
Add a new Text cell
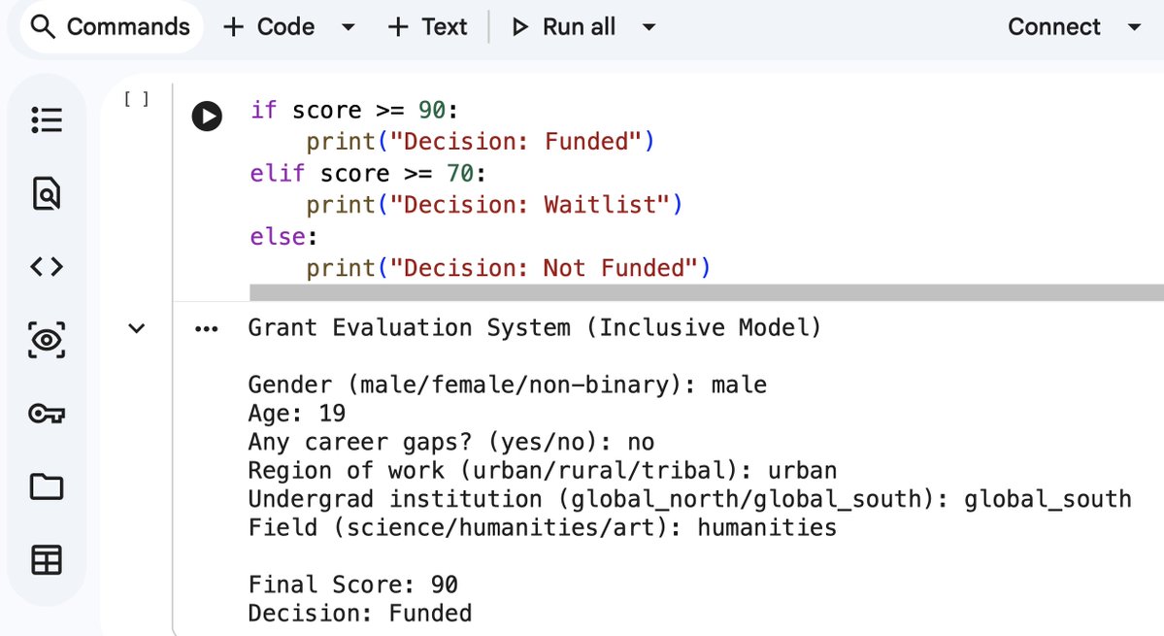(427, 27)
